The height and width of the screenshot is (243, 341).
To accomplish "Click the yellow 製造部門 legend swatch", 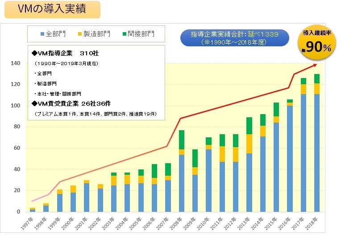I will tap(80, 34).
